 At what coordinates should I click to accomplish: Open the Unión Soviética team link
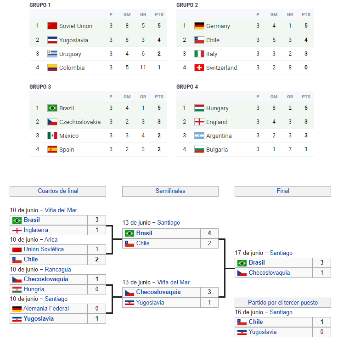pos(44,249)
